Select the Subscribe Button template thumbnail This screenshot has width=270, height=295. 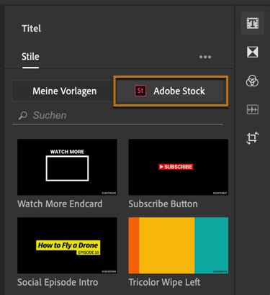179,167
